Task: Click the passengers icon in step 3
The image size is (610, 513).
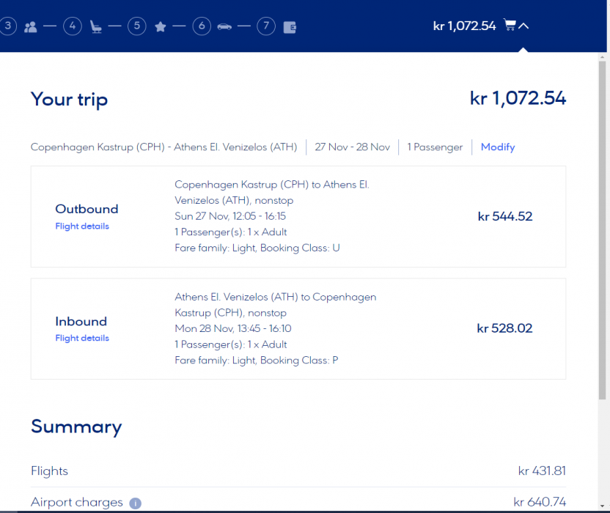Action: (30, 27)
